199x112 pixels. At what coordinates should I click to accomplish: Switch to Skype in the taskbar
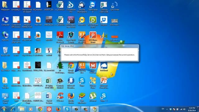[67, 109]
